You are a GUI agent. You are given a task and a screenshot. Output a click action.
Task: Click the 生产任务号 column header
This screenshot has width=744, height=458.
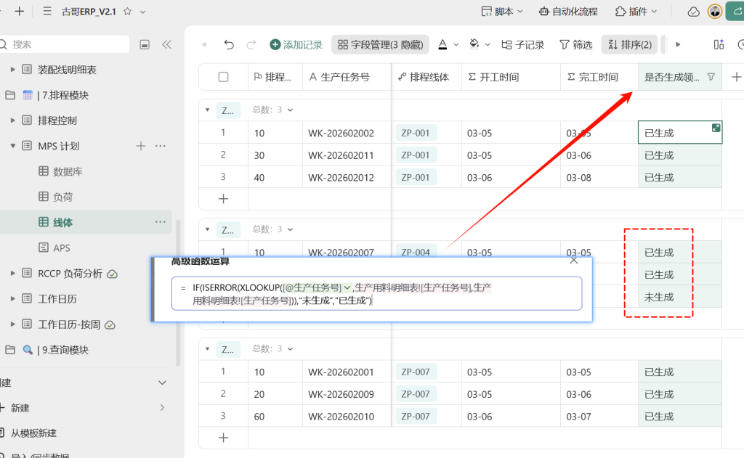(x=347, y=77)
